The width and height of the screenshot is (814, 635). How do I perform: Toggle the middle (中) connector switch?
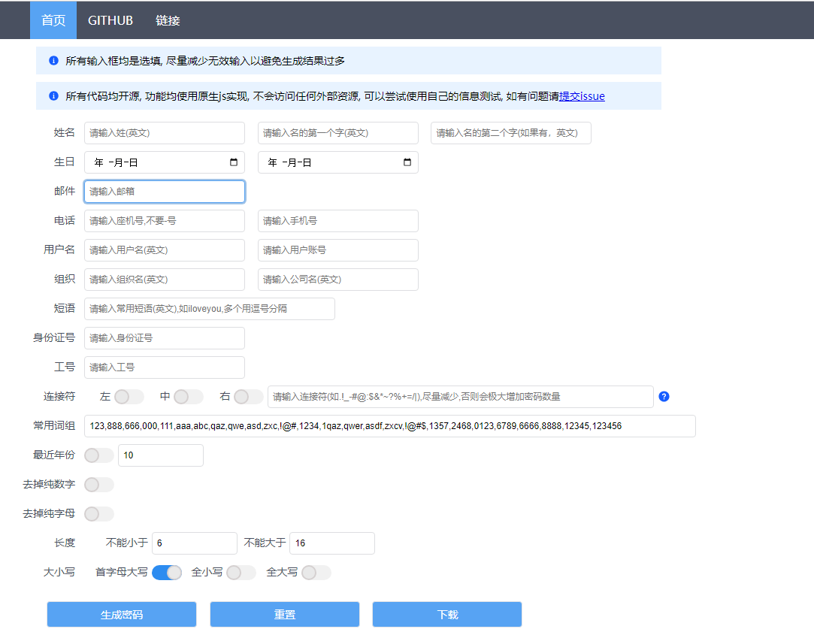[188, 397]
